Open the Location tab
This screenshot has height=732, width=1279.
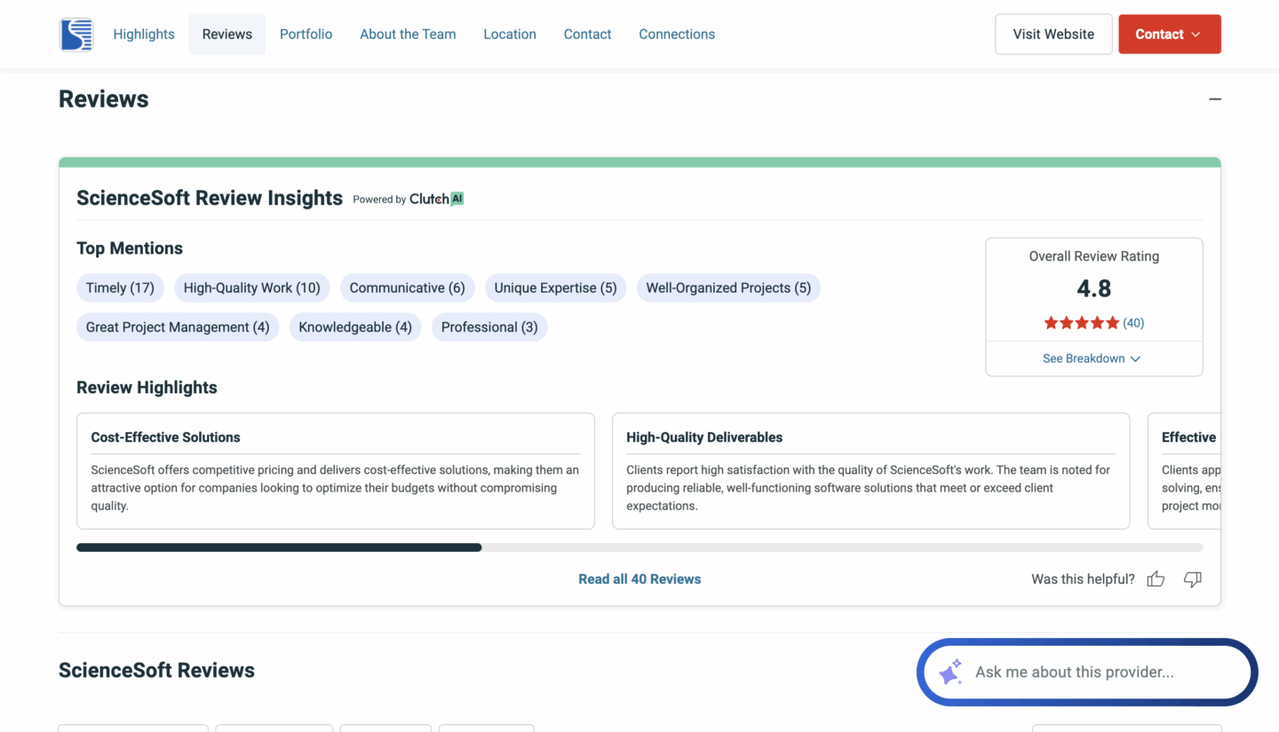coord(510,34)
